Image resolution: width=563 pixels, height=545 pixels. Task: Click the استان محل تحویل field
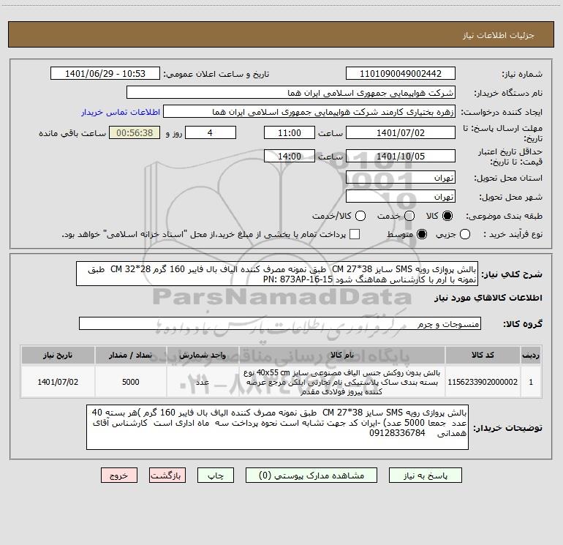401,178
